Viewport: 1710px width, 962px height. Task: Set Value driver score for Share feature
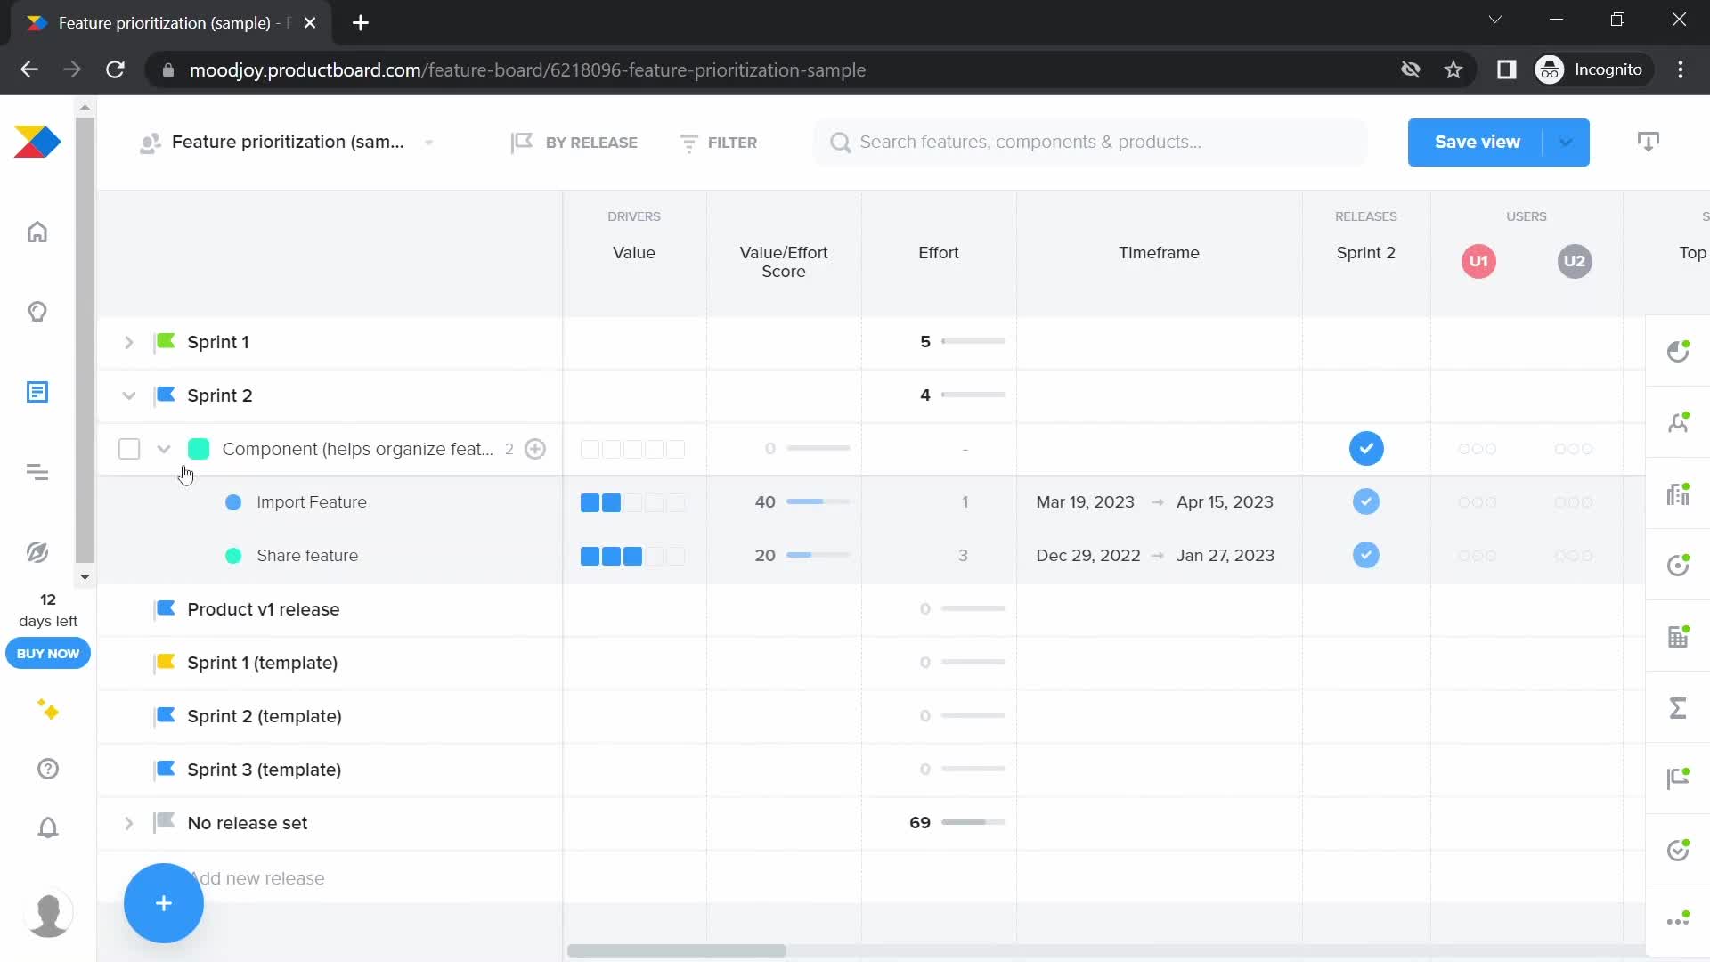pos(632,556)
